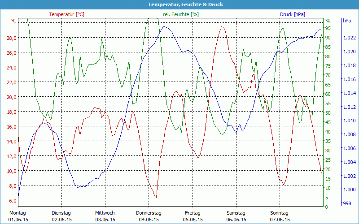Click the 1.008 pressure axis value
This screenshot has width=359, height=224.
tap(350, 134)
